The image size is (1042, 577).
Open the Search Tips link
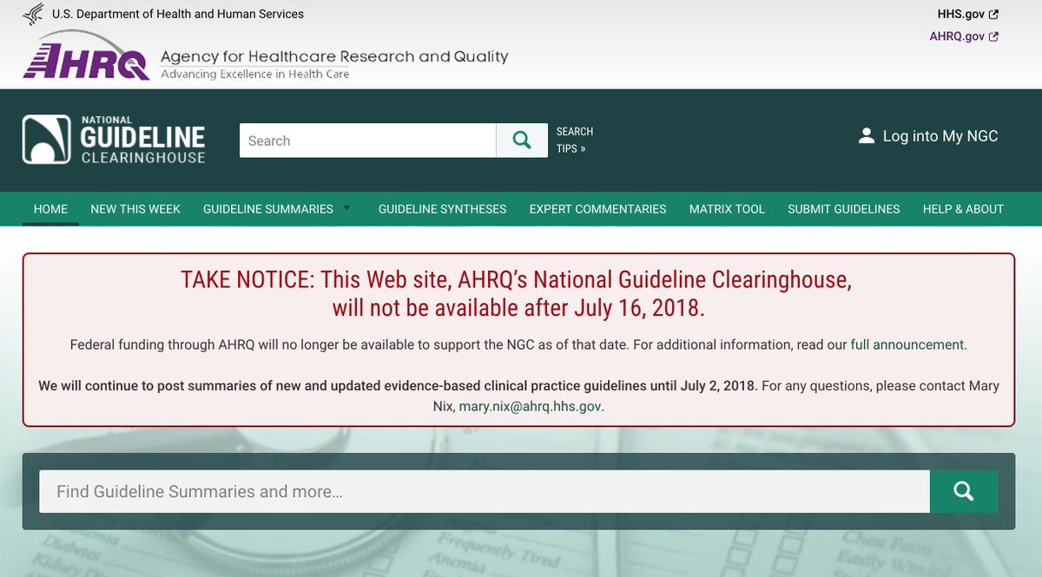coord(575,141)
